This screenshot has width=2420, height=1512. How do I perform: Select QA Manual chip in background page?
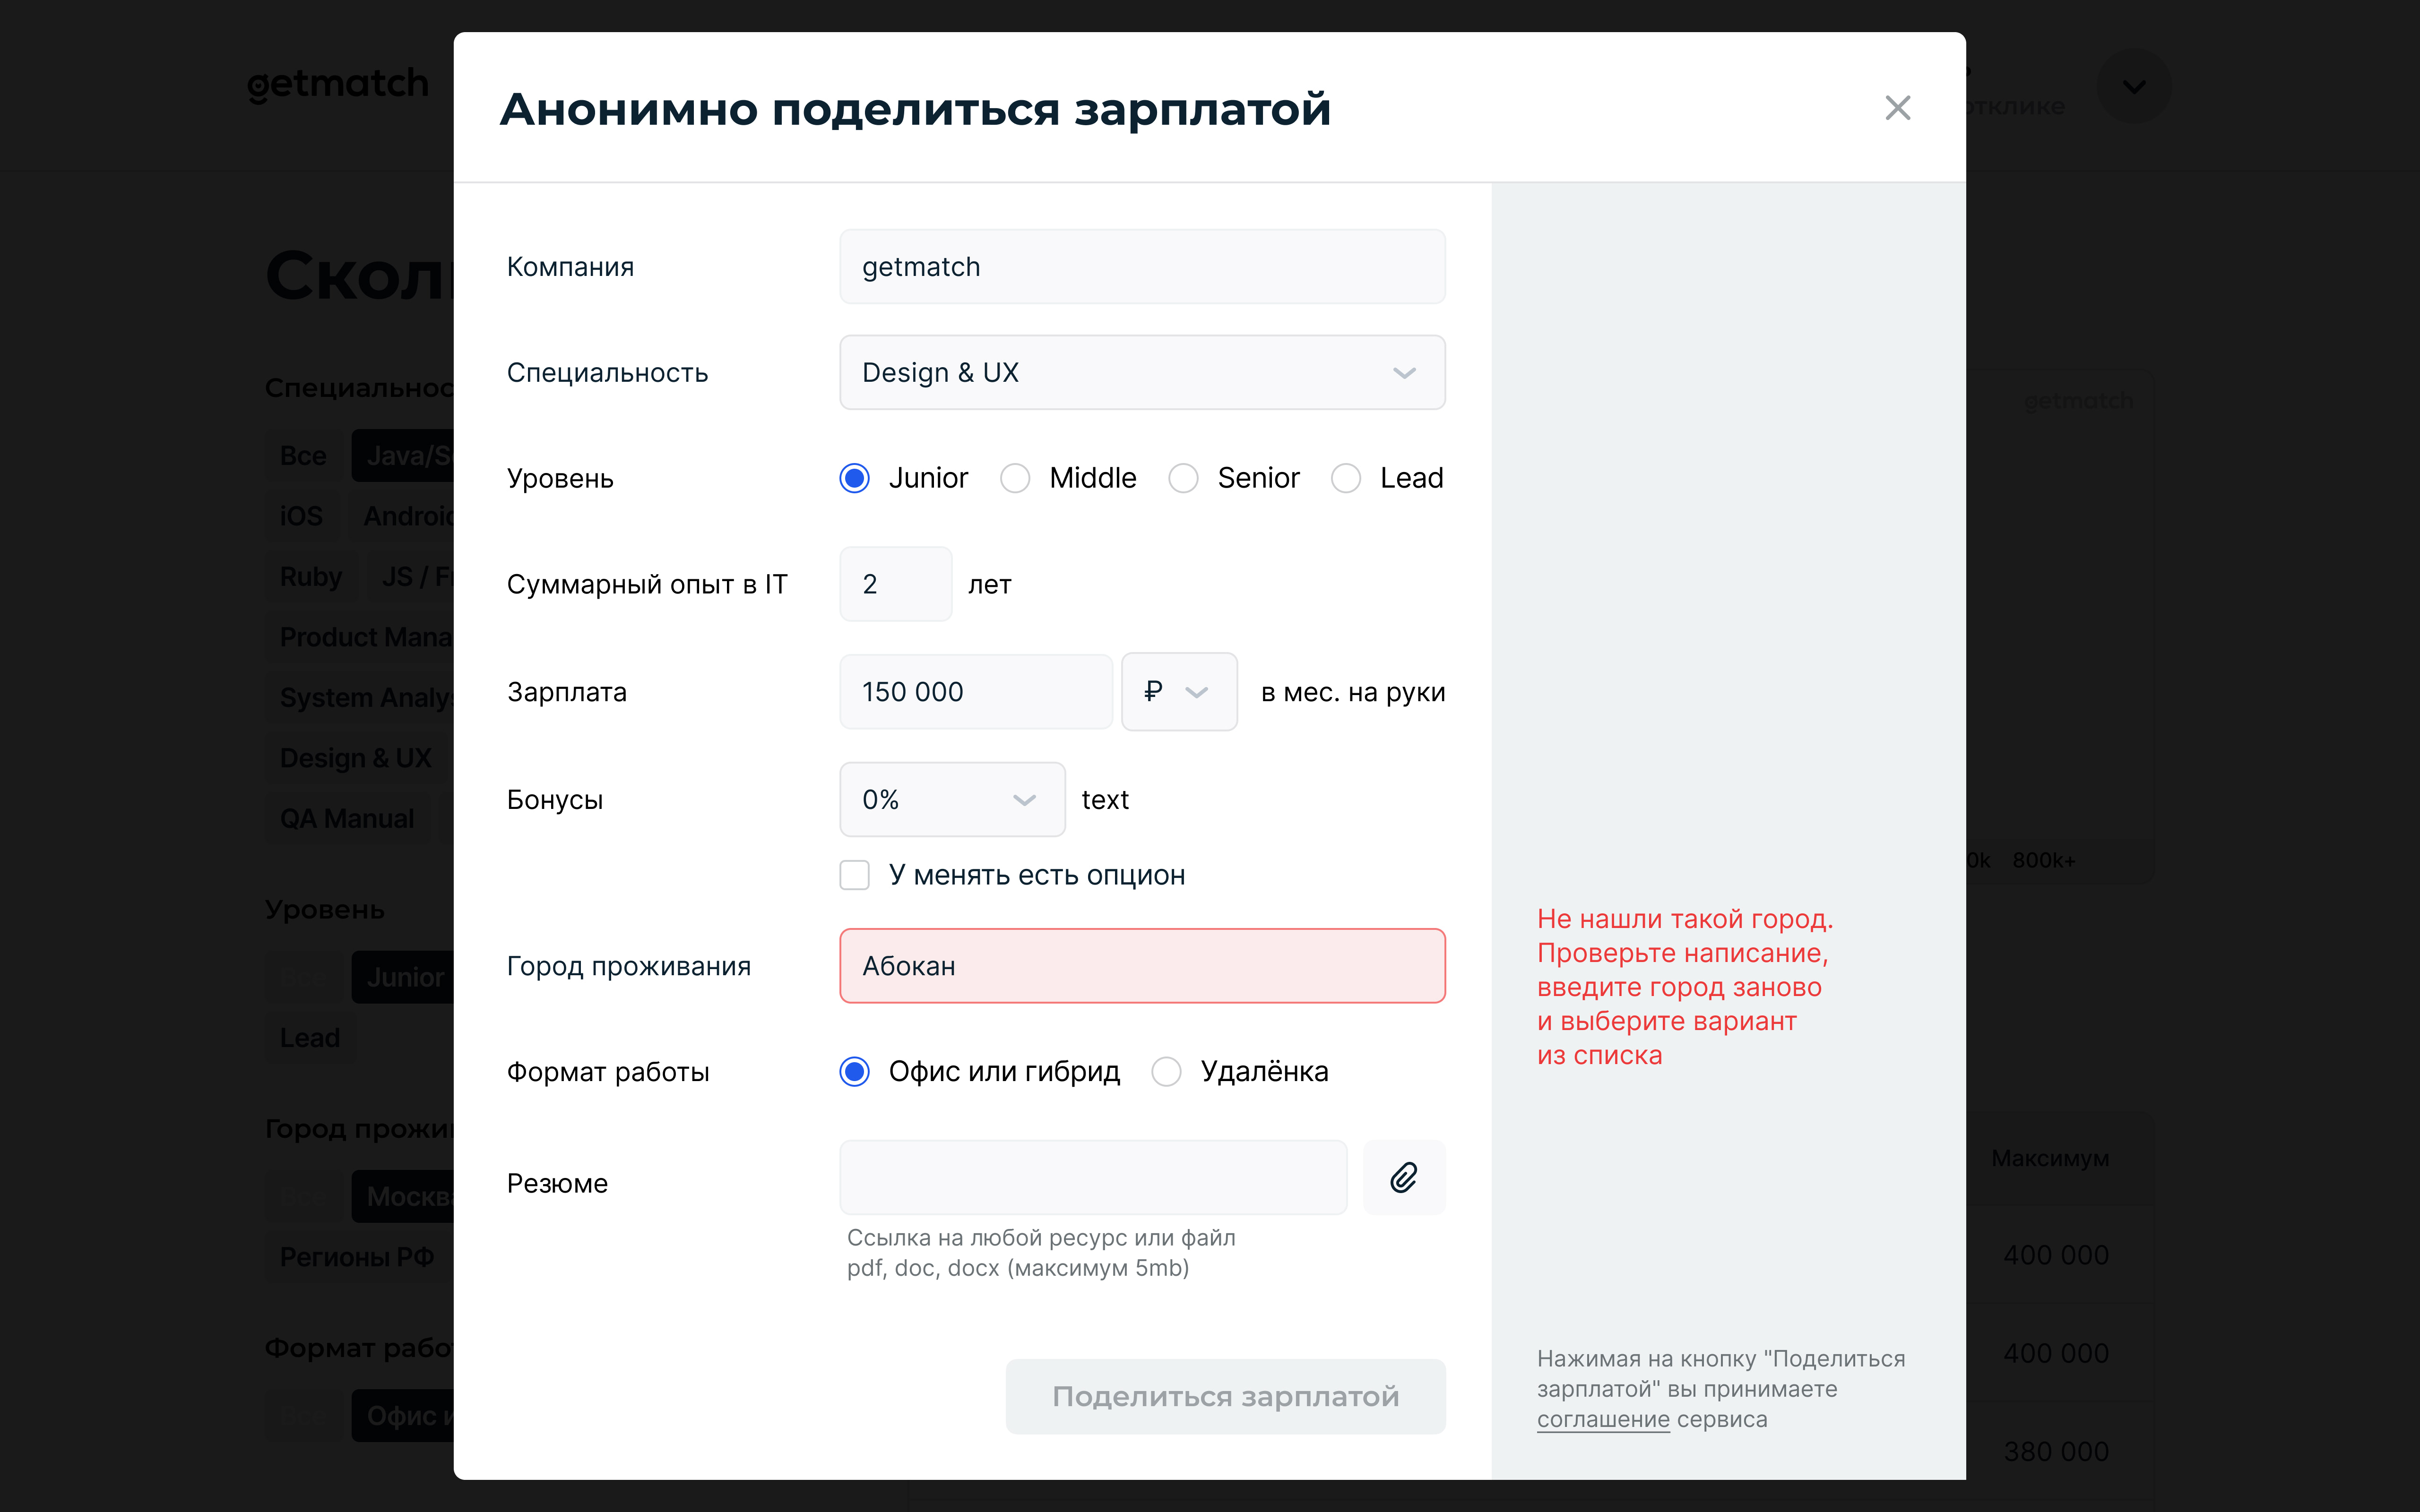click(347, 819)
